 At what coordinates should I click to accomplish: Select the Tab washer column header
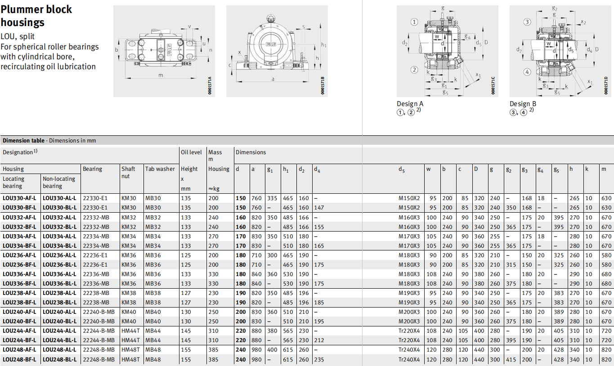tap(160, 169)
